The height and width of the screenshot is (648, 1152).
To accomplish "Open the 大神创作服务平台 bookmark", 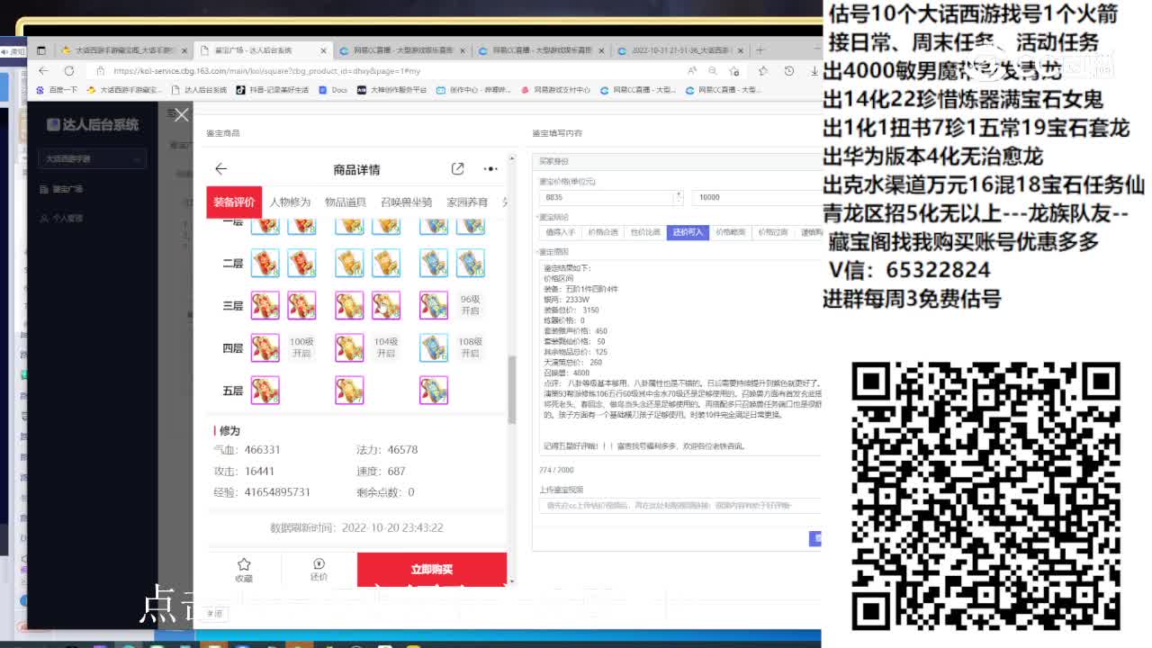I will click(392, 90).
